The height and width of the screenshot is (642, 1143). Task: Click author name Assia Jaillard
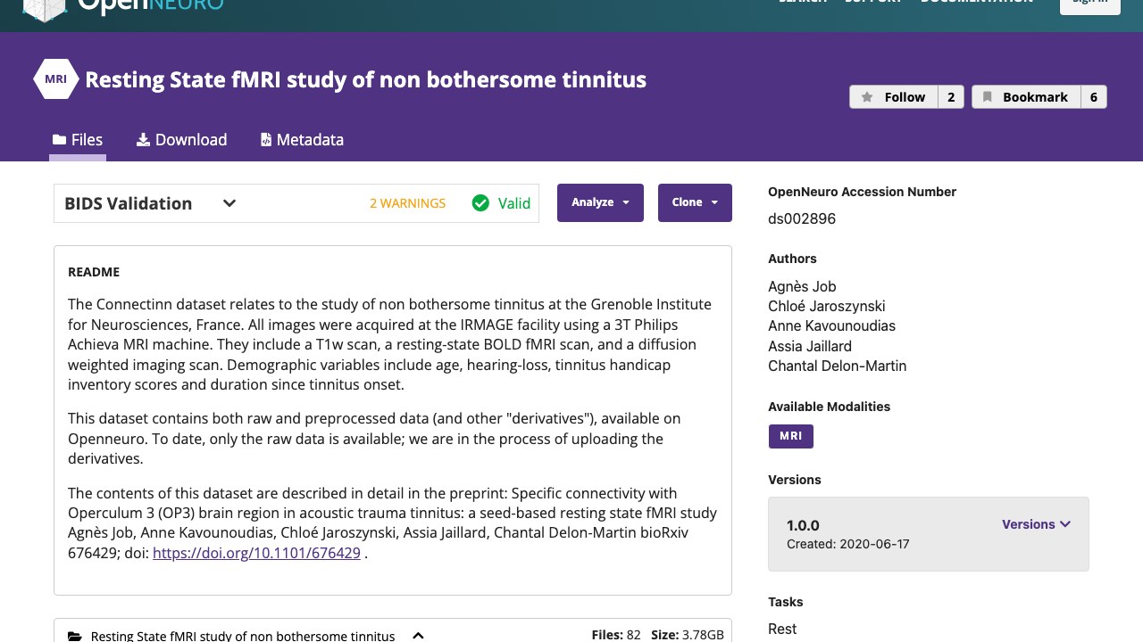[810, 346]
